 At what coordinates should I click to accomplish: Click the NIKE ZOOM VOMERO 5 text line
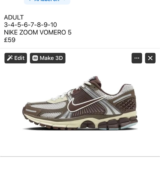tap(38, 32)
